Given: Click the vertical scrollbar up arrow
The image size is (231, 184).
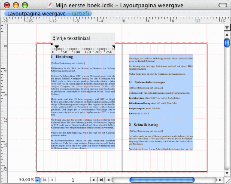Looking at the screenshot, I should click(x=227, y=34).
